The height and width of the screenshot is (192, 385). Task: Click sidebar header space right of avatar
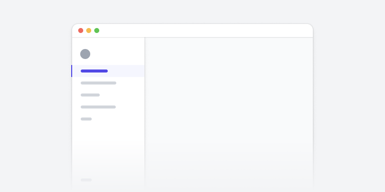coord(117,54)
